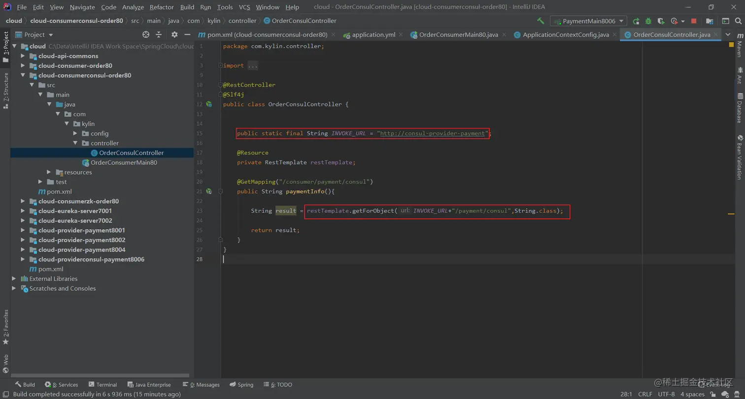Click the Build Project hammer icon
Screen dimensions: 745x399
(x=541, y=21)
